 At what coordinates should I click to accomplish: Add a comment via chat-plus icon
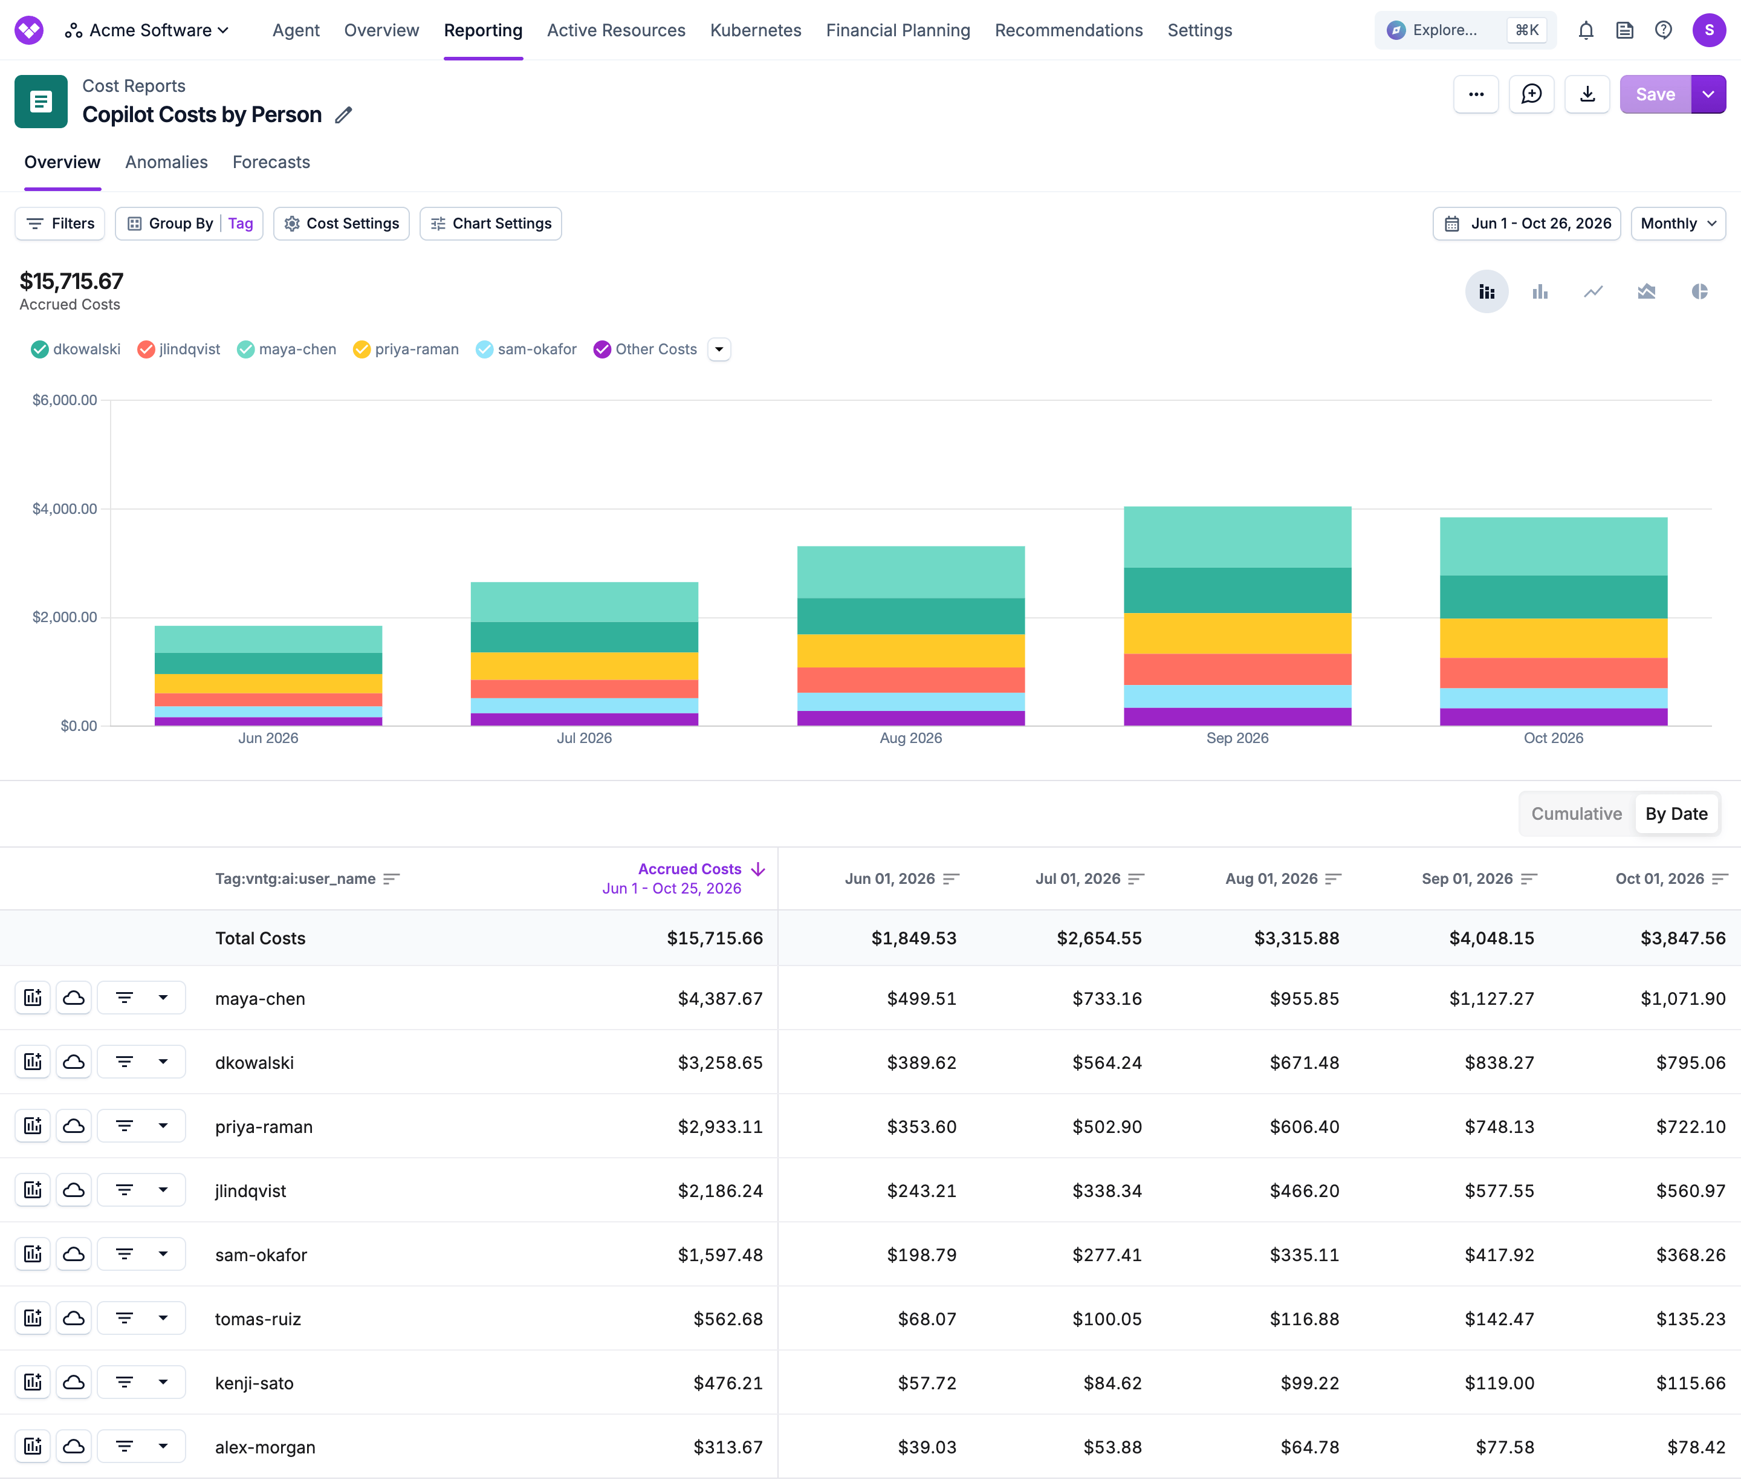1531,94
